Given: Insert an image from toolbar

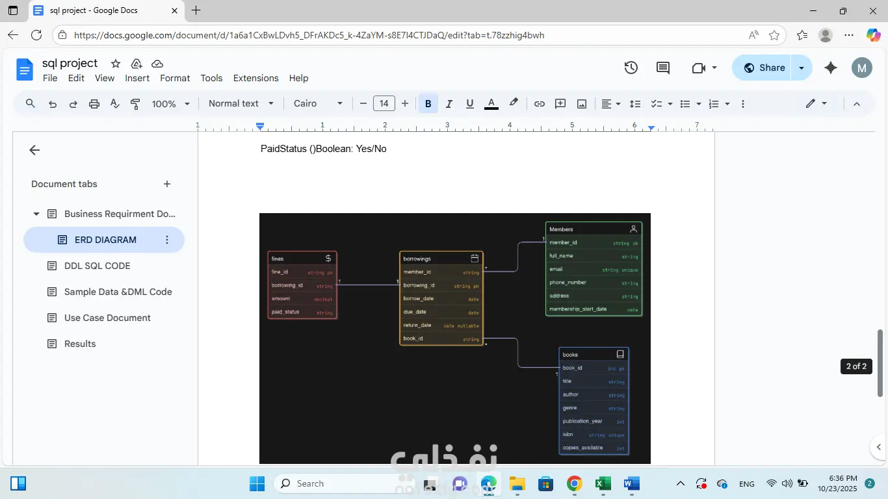Looking at the screenshot, I should coord(582,104).
